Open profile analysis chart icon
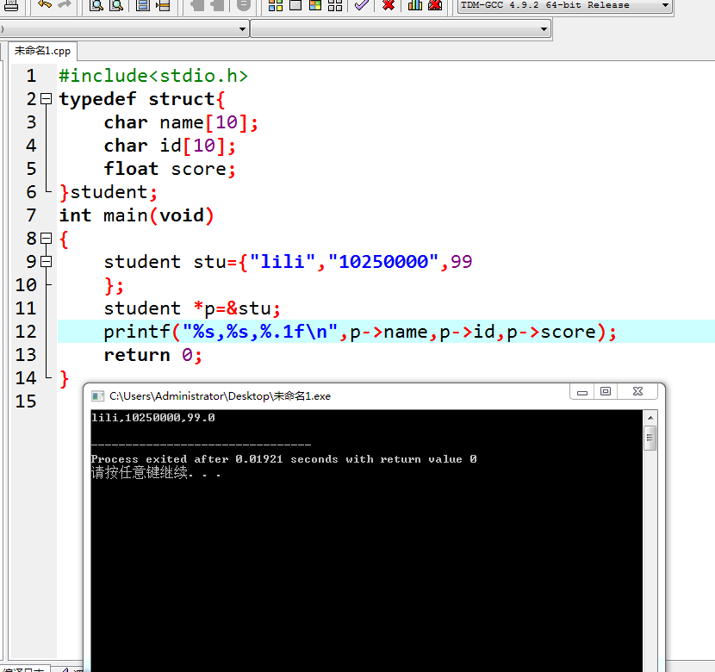The image size is (715, 672). (414, 5)
